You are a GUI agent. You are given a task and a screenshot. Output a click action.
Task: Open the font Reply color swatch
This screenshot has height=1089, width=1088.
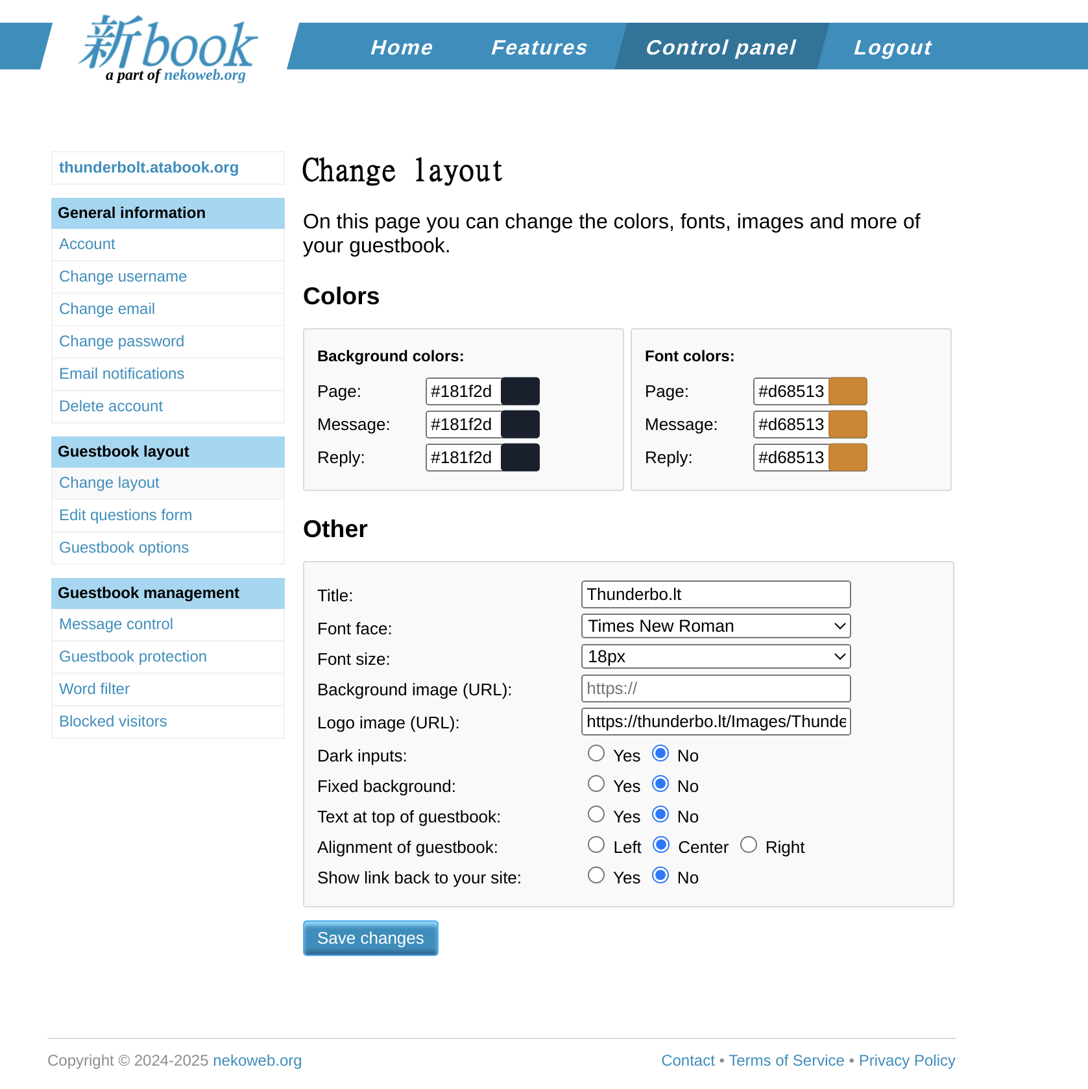click(x=847, y=457)
